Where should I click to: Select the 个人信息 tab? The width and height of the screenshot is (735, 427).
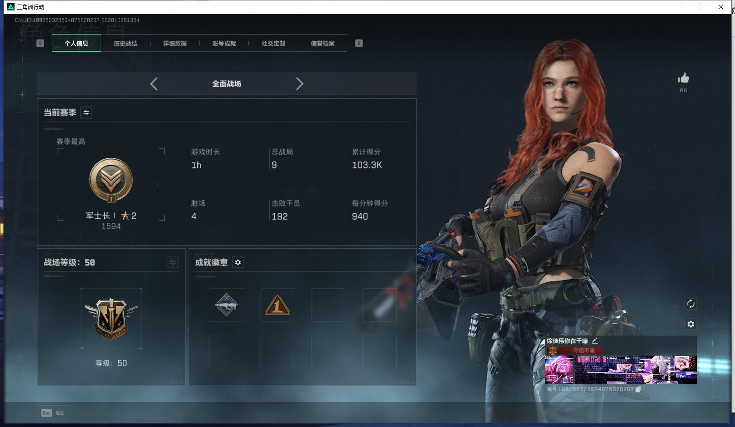pos(76,43)
